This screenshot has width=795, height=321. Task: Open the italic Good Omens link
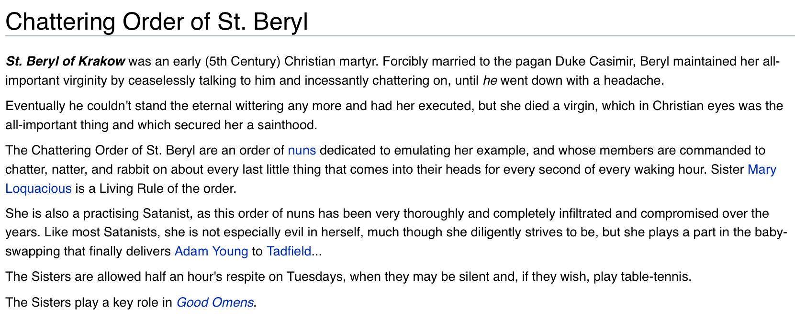215,302
